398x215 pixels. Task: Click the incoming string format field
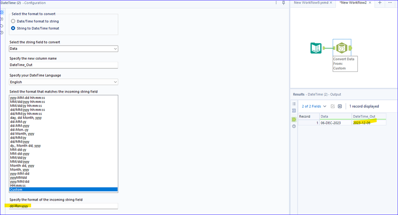point(63,206)
